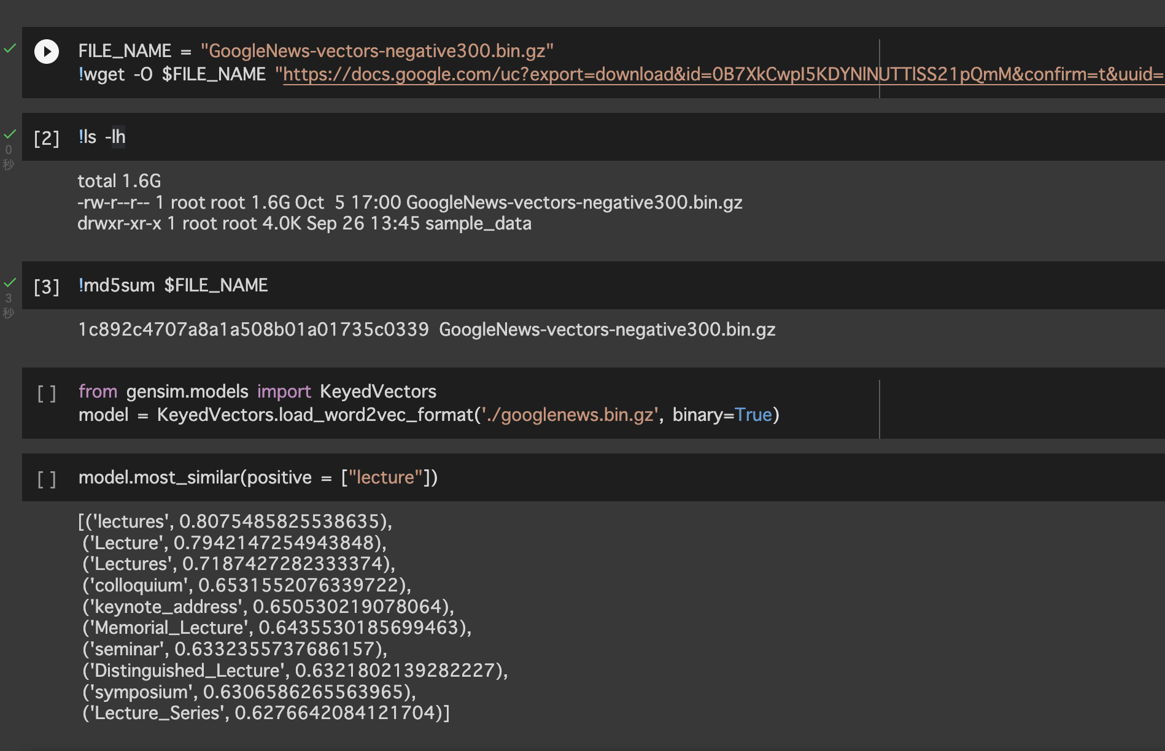Image resolution: width=1165 pixels, height=751 pixels.
Task: Click the 'keynote_address' result row
Action: [268, 607]
